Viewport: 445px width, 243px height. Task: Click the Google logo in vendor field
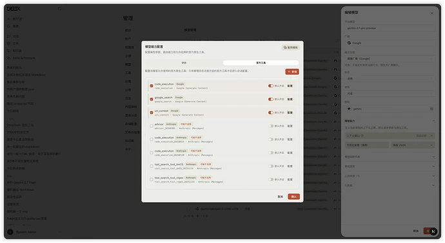click(349, 43)
